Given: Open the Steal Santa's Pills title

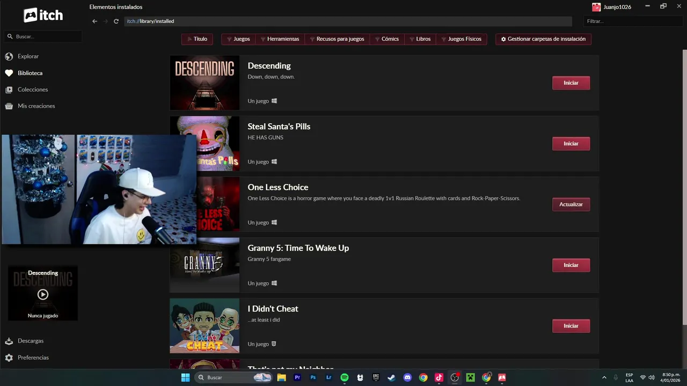Looking at the screenshot, I should coord(279,127).
